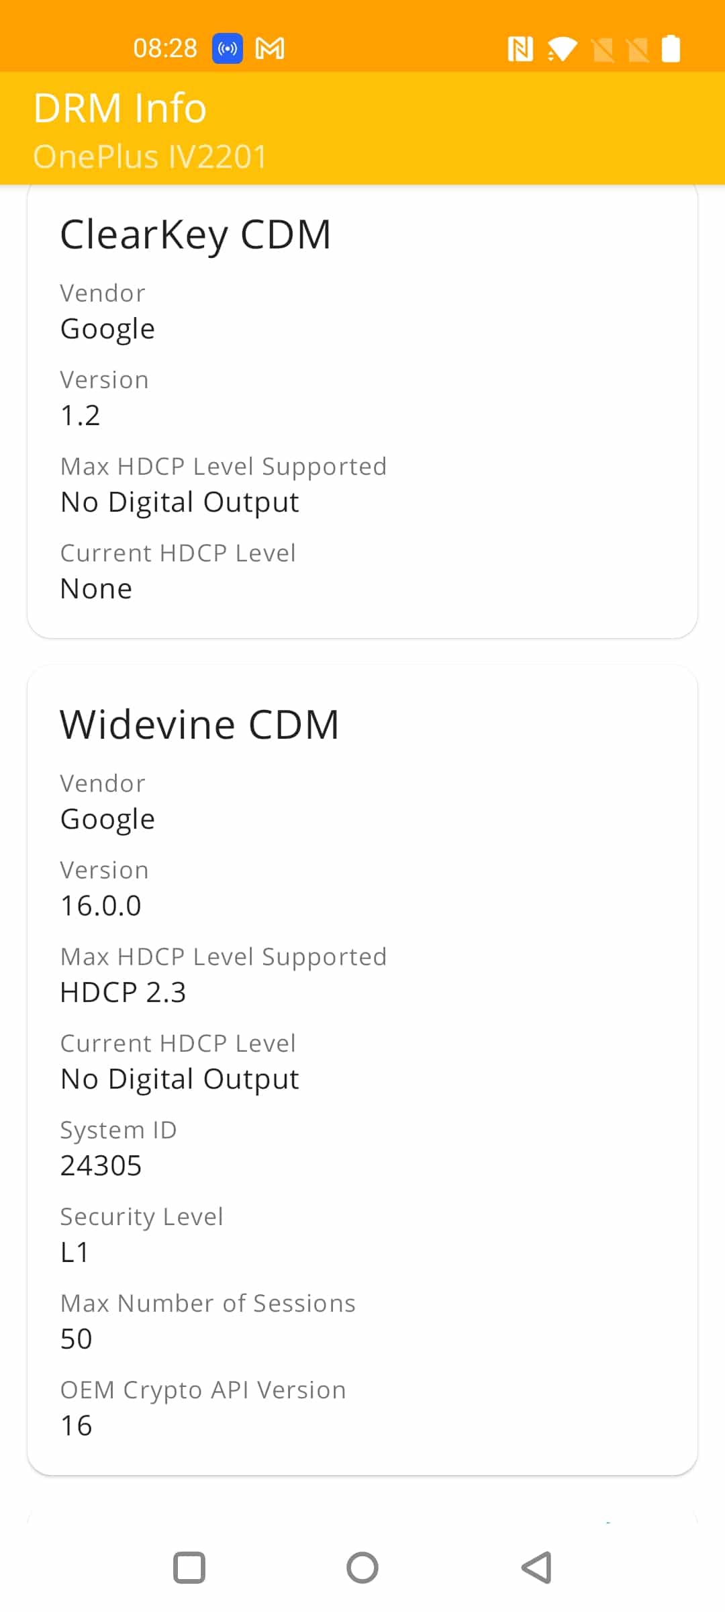Select the ClearKey CDM card heading
The height and width of the screenshot is (1612, 725).
point(195,235)
